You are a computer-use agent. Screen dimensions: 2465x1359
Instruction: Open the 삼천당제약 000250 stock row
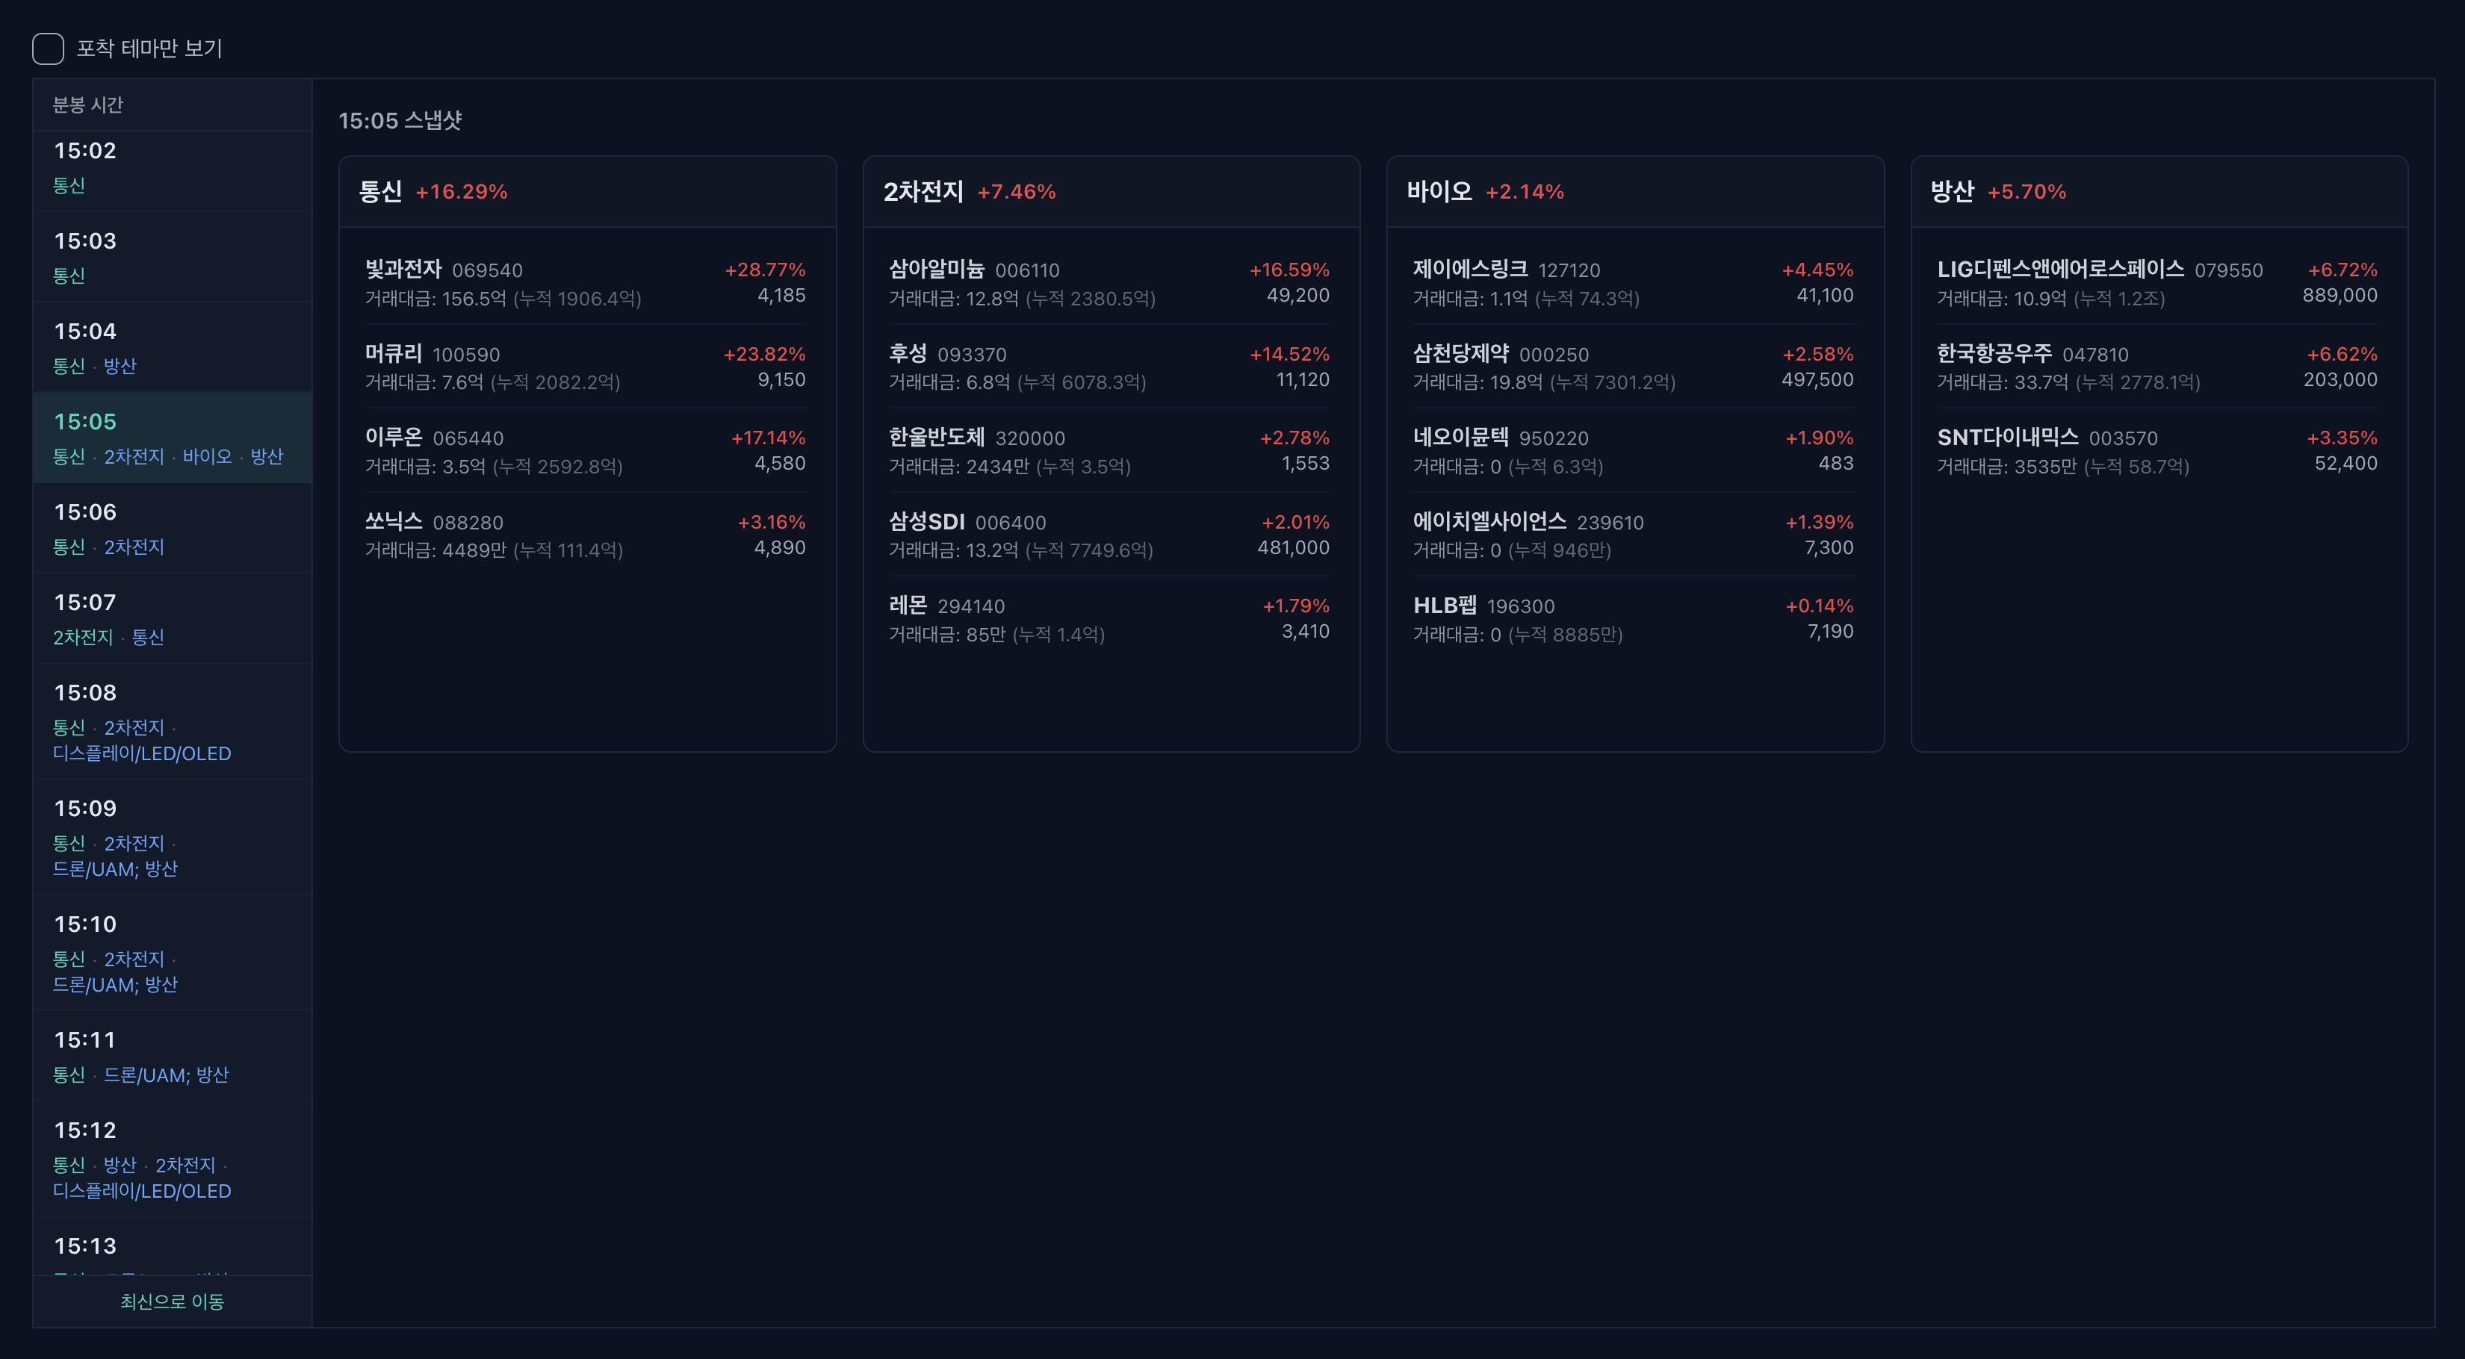[1634, 367]
